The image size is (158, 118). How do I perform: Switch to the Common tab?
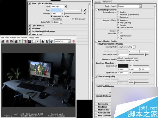[98, 2]
